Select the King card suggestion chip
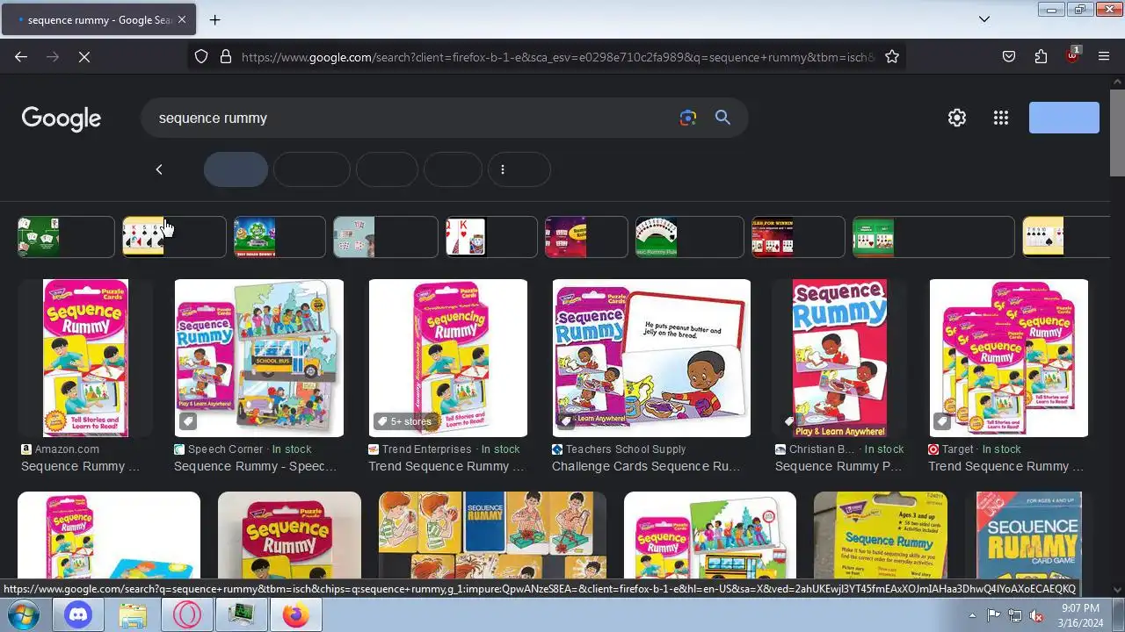The height and width of the screenshot is (632, 1125). pos(491,237)
